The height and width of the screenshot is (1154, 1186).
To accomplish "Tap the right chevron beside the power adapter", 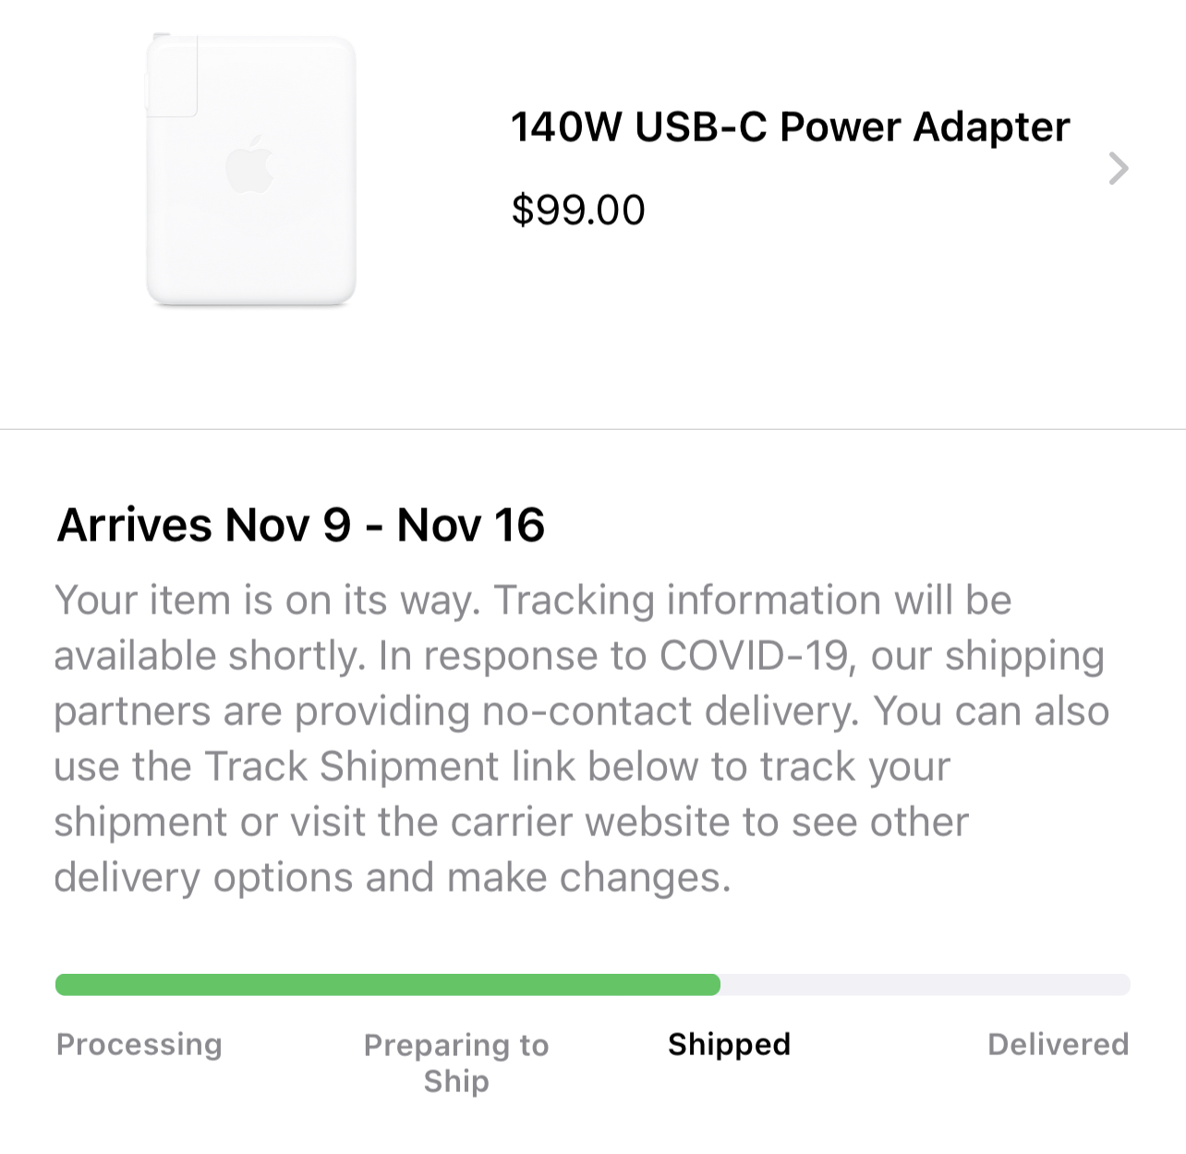I will click(1118, 169).
